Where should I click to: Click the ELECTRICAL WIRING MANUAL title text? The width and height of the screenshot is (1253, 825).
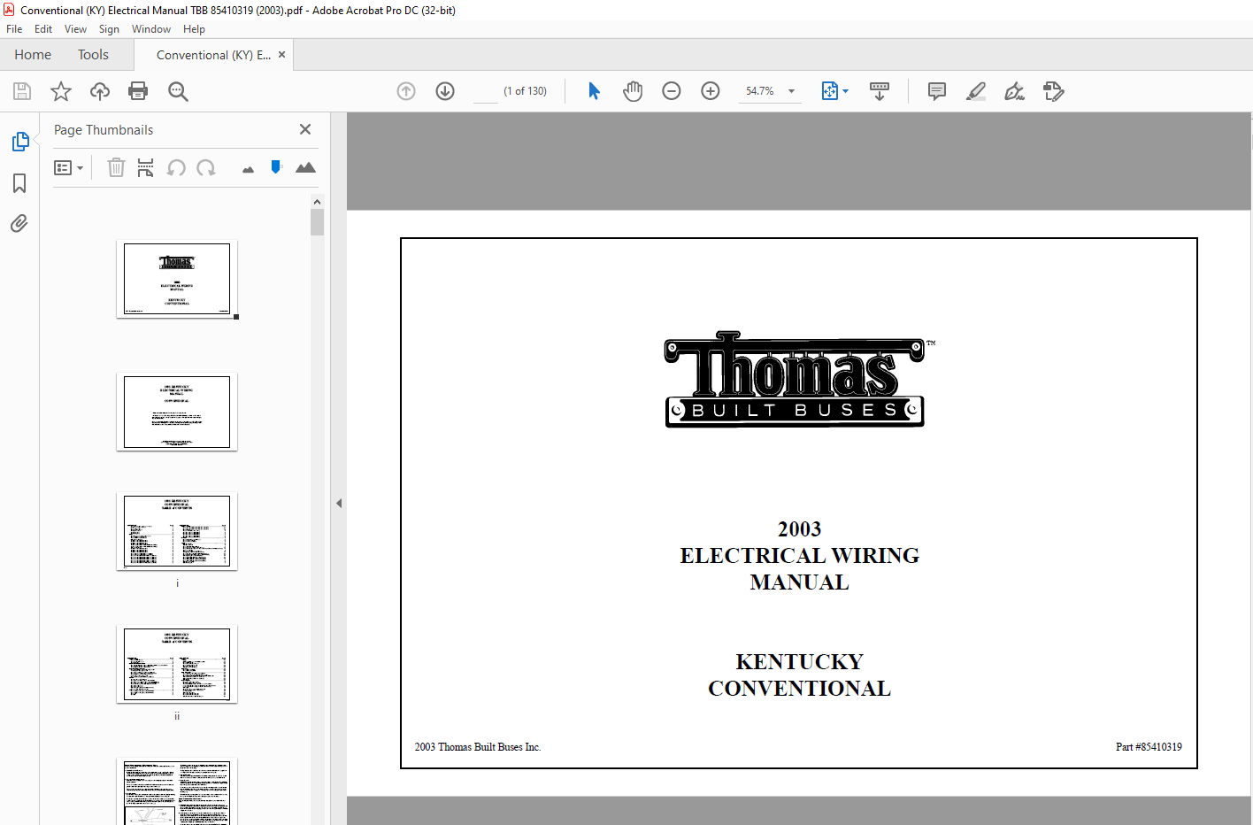[x=799, y=569]
